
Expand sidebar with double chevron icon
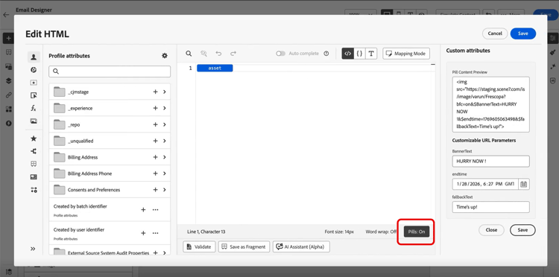(33, 249)
